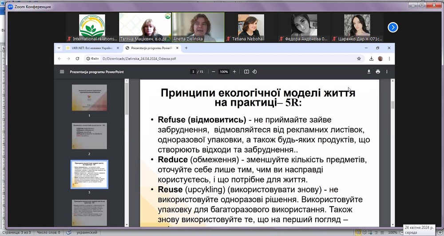The height and width of the screenshot is (236, 444).
Task: Open a new browser tab
Action: 186,48
